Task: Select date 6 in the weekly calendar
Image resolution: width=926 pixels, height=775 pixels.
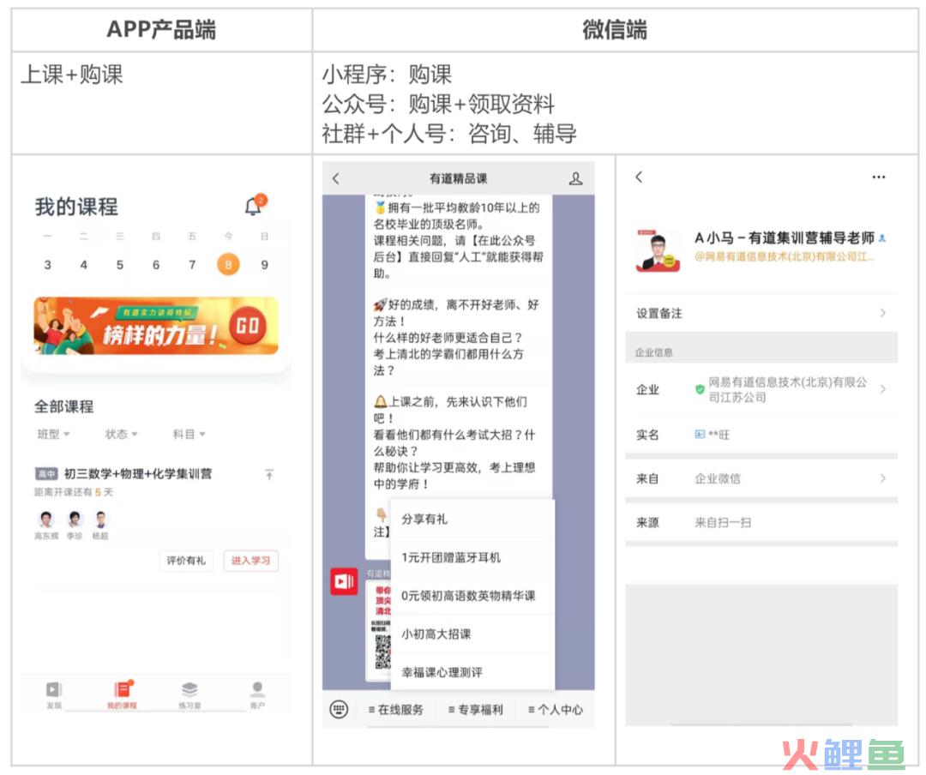Action: [x=156, y=265]
